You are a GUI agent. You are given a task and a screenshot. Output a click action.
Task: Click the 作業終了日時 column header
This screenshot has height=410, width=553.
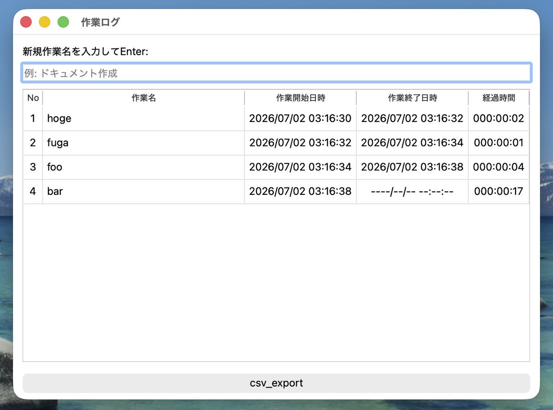(x=412, y=98)
